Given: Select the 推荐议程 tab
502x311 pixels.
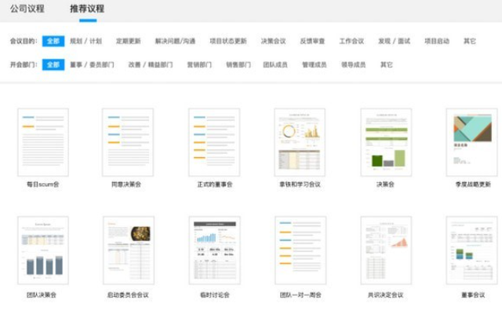Looking at the screenshot, I should [x=87, y=9].
